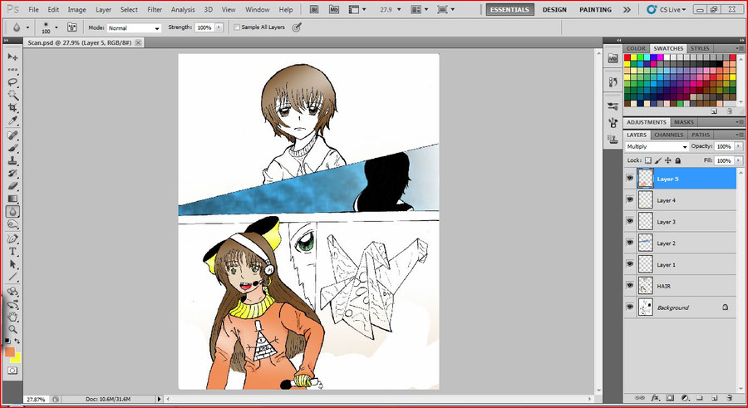Click the Add layer style fx icon

pyautogui.click(x=656, y=397)
